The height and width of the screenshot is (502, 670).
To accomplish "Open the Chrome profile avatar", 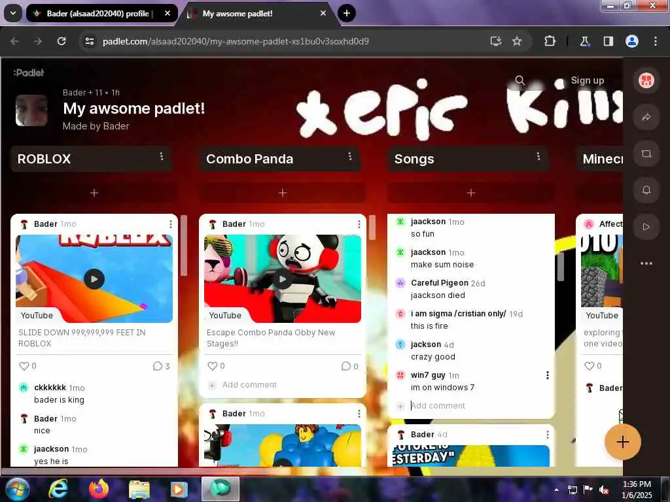I will click(x=632, y=41).
